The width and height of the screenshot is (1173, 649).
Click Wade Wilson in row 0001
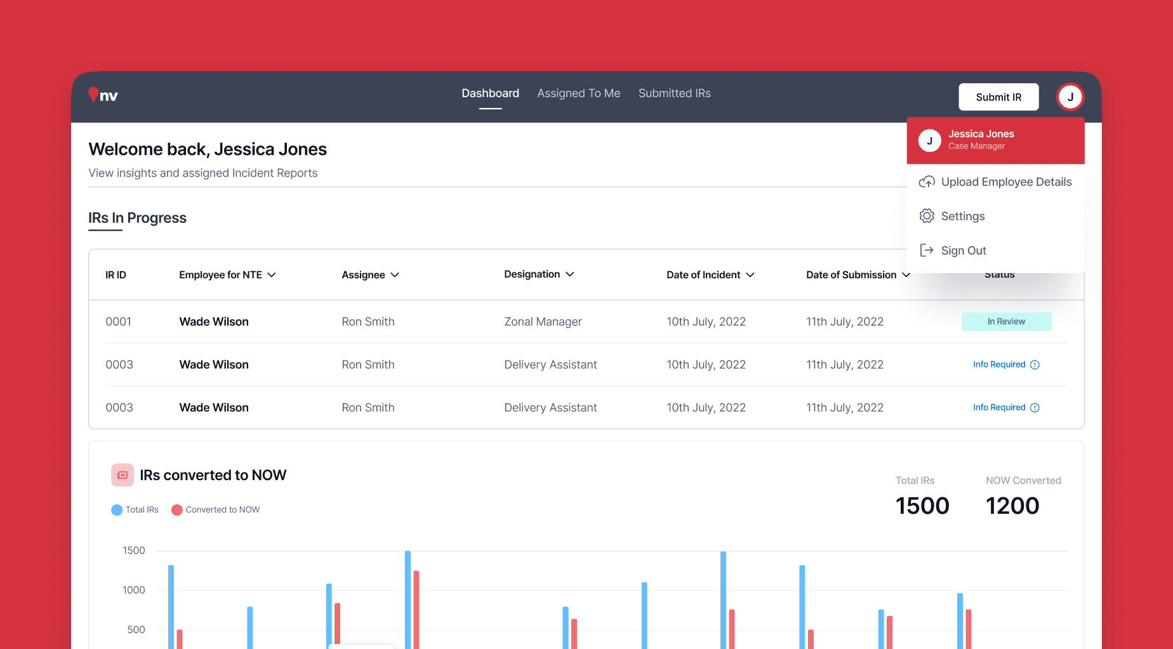[x=214, y=322]
